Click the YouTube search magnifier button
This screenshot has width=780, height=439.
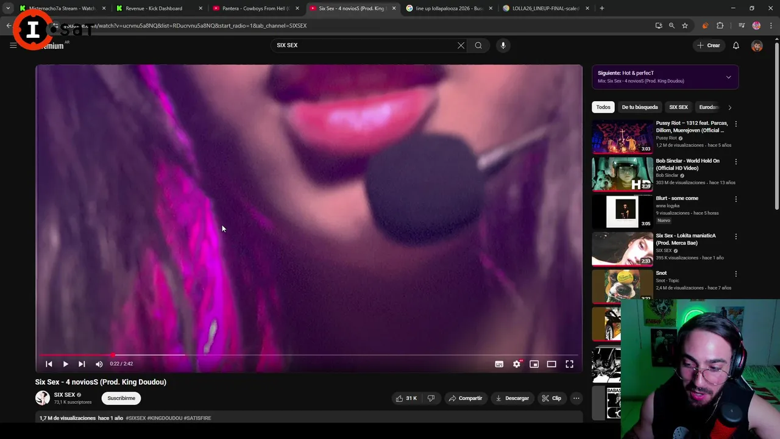tap(478, 45)
